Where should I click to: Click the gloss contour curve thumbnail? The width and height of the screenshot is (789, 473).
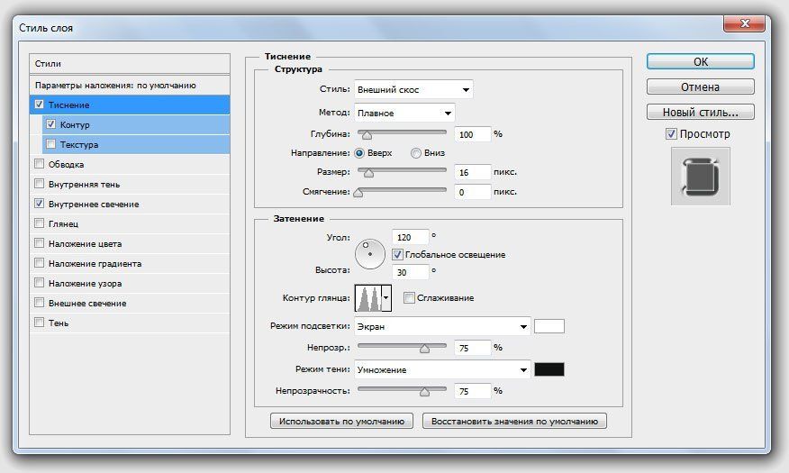(368, 298)
